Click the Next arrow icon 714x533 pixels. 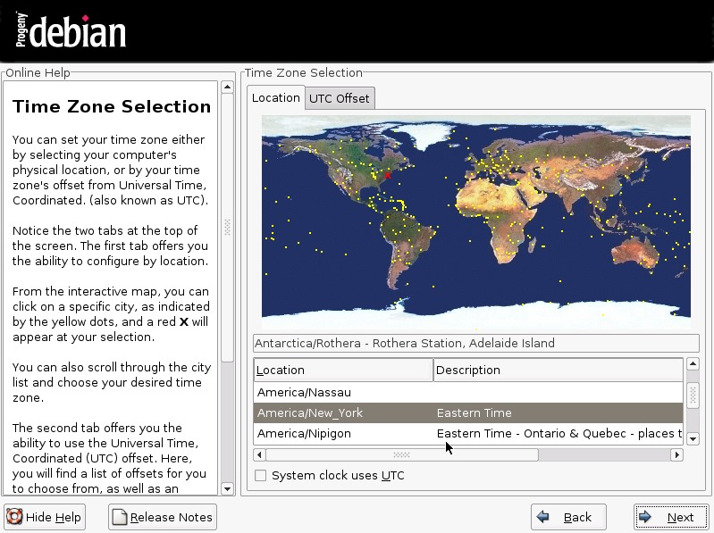[646, 517]
